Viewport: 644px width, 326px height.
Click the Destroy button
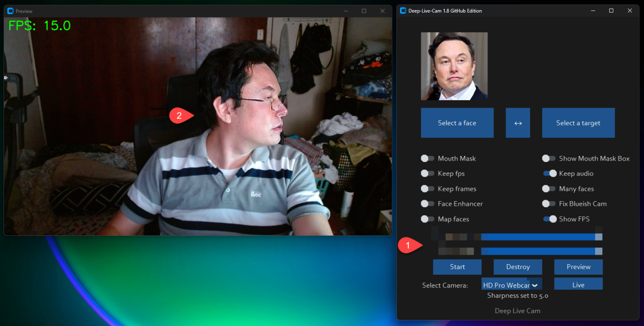tap(518, 267)
